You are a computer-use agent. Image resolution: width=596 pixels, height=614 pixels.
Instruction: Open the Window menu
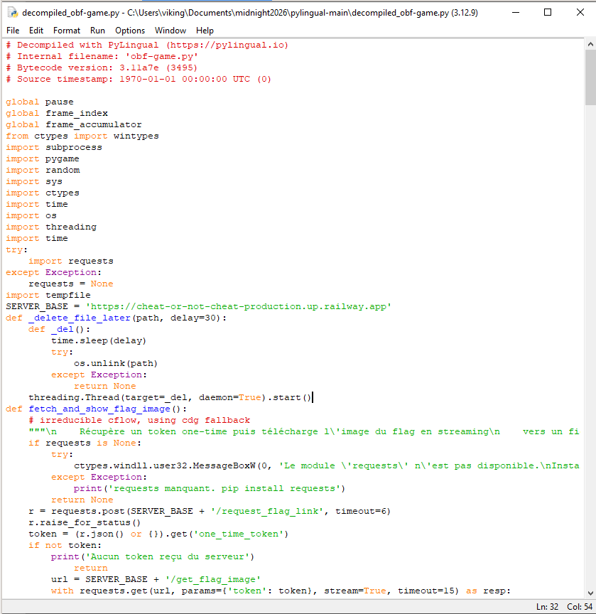click(170, 31)
